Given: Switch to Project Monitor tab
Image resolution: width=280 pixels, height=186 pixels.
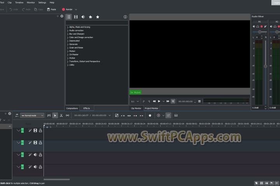Looking at the screenshot, I should [x=151, y=108].
